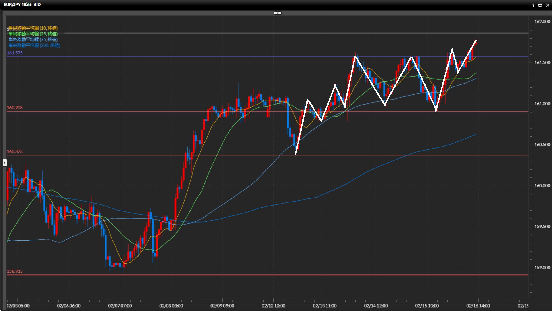
Task: Select the 158.913 horizontal line label
Action: [15, 271]
